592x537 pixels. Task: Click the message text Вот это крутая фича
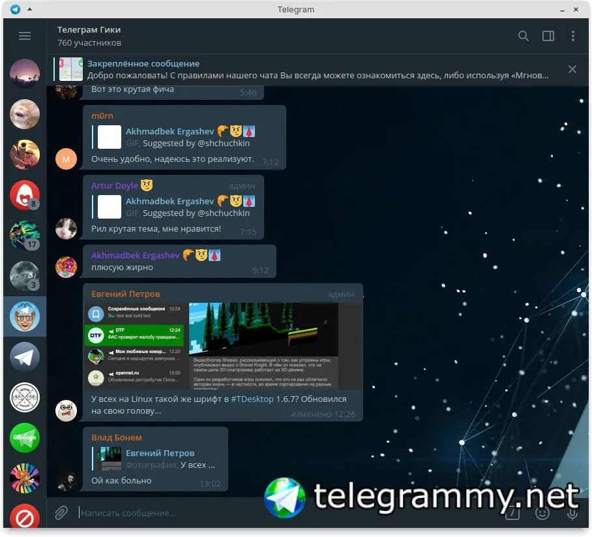(132, 89)
